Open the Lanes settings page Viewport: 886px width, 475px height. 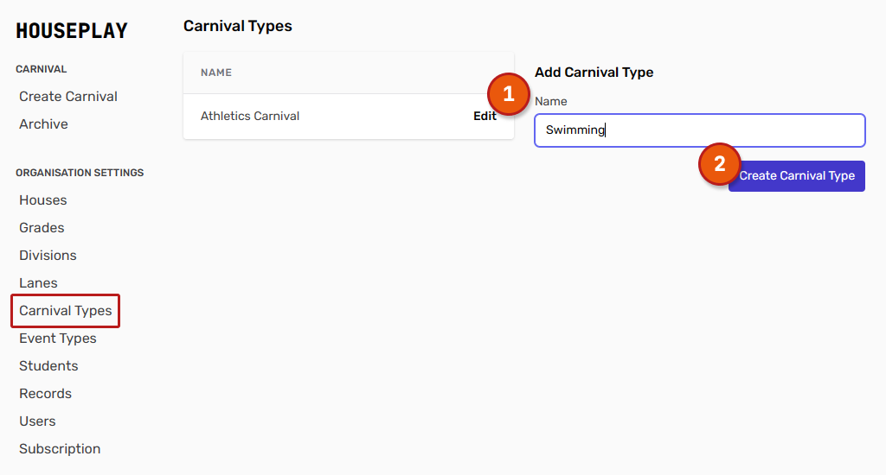point(38,283)
